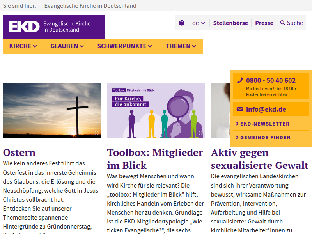This screenshot has width=312, height=234.
Task: Open the Themen navigation menu
Action: pos(181,46)
